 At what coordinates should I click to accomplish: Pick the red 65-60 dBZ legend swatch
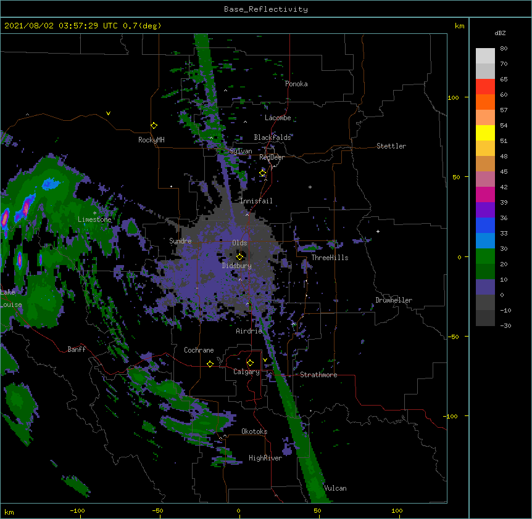coord(485,87)
